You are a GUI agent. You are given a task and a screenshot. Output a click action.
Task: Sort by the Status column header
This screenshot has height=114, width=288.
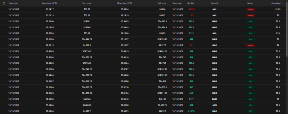250,3
